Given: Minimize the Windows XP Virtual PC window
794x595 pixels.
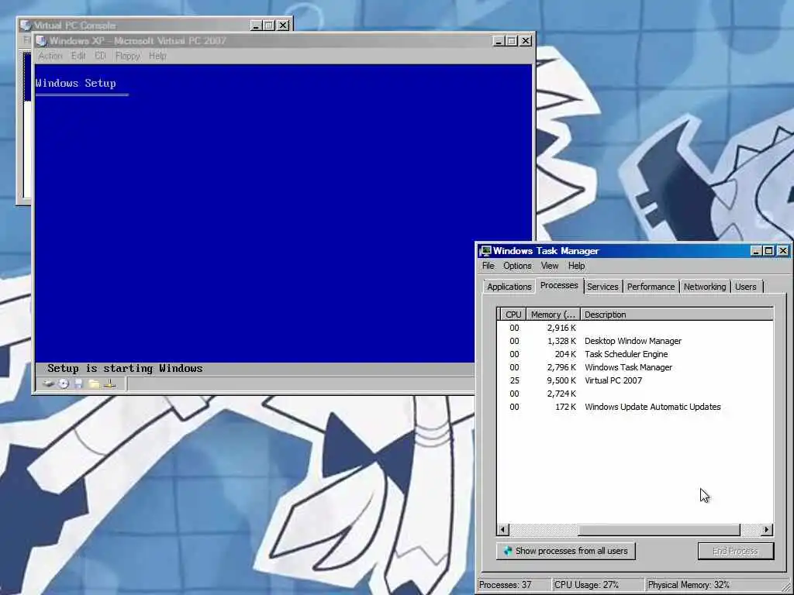Looking at the screenshot, I should 499,41.
